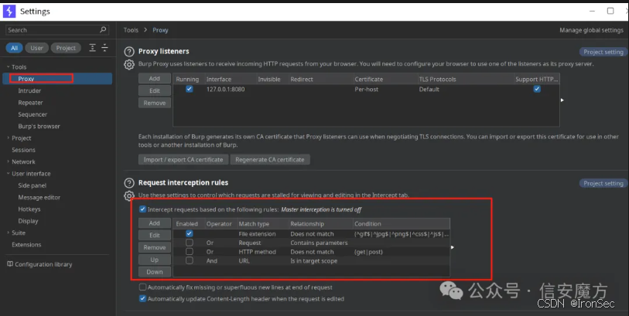Remove the selected proxy listener
The width and height of the screenshot is (629, 316).
pyautogui.click(x=155, y=103)
